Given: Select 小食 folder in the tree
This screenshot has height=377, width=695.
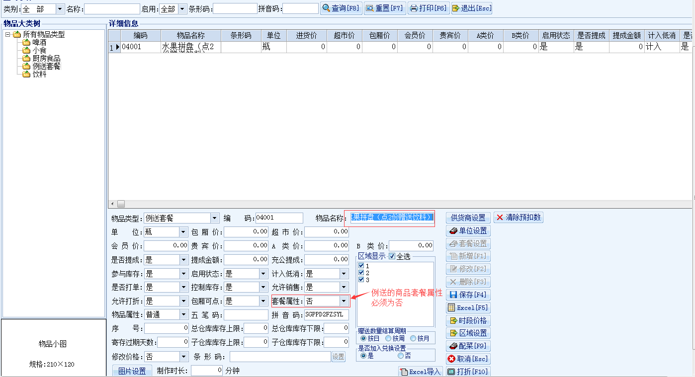Looking at the screenshot, I should 39,50.
